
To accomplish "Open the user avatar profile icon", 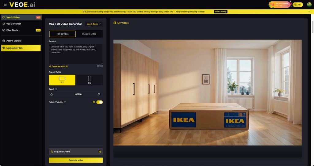I will coord(309,4).
